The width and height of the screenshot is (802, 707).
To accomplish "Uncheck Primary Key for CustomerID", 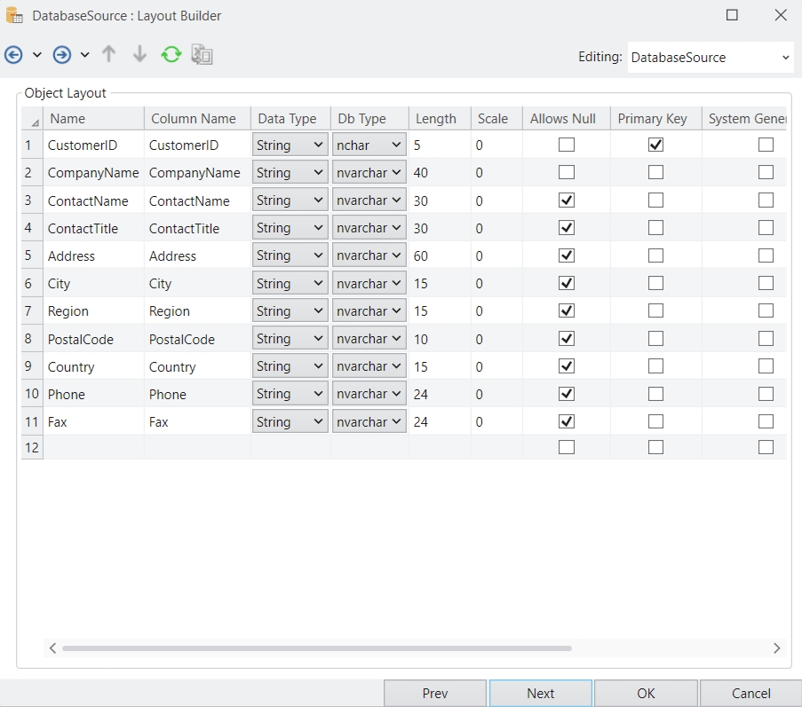I will 655,145.
